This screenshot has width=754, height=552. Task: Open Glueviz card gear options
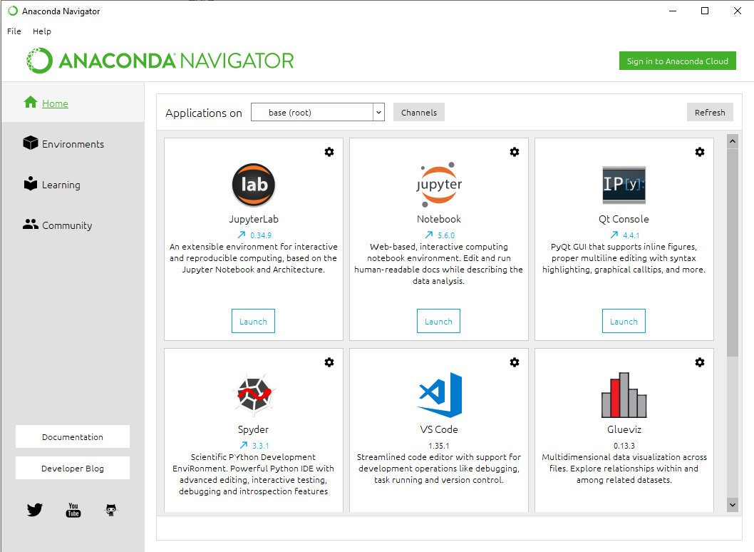pyautogui.click(x=700, y=362)
